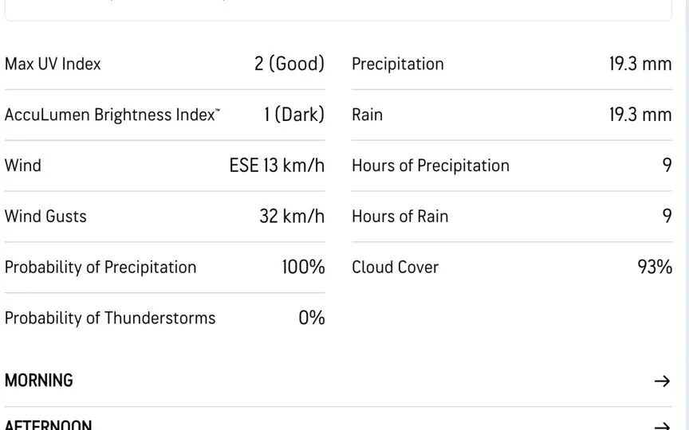The height and width of the screenshot is (430, 689).
Task: Click the Wind row label
Action: point(23,166)
